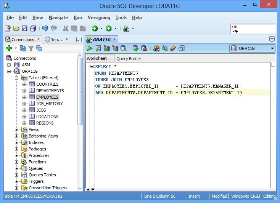The image size is (280, 203).
Task: Click the Cut scissors icon
Action: click(66, 28)
